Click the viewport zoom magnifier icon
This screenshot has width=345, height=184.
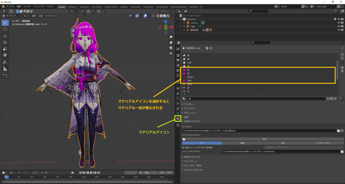click(x=171, y=37)
